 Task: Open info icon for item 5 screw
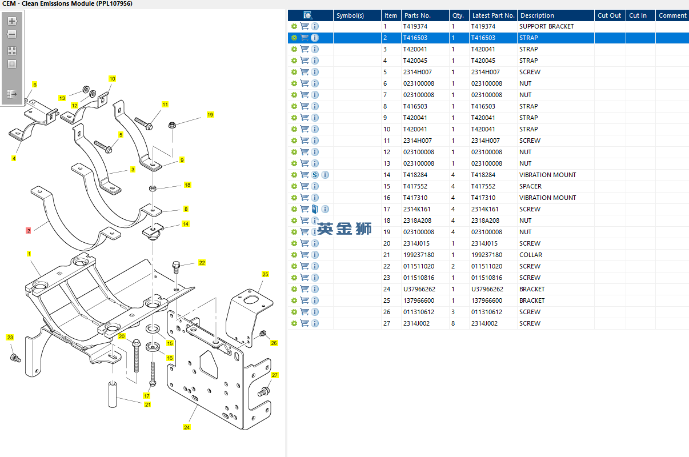[315, 72]
